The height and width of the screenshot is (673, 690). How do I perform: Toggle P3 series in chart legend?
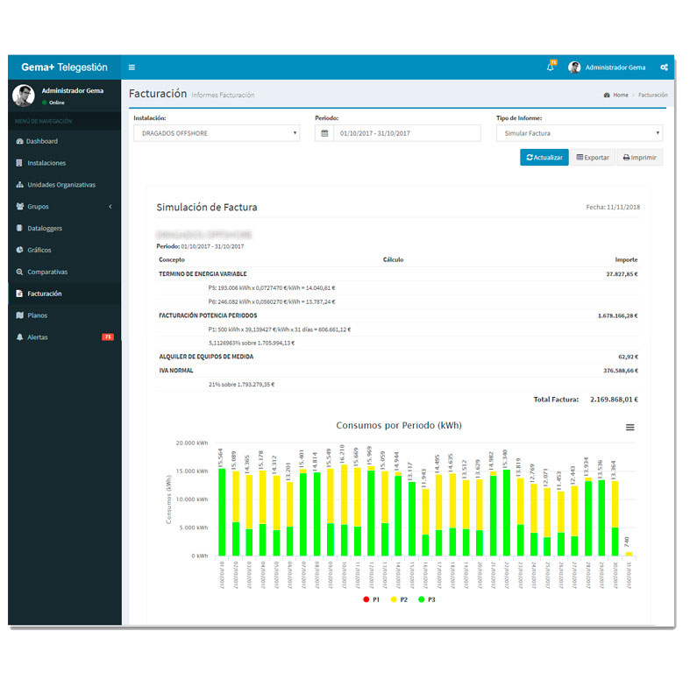click(x=427, y=599)
